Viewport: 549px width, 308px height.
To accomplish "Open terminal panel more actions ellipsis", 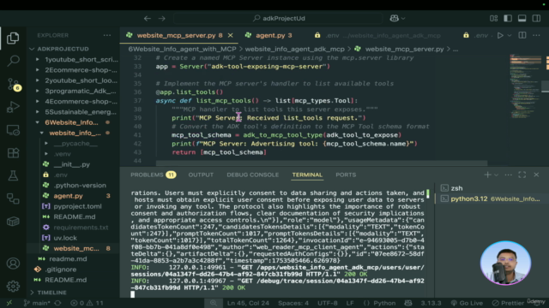I will 509,175.
